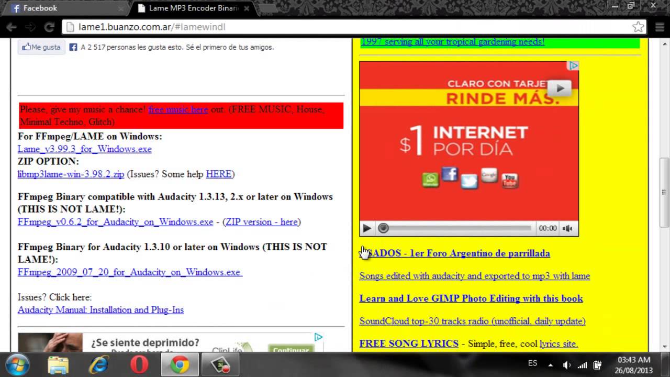The height and width of the screenshot is (377, 670).
Task: Play the video ad with the play control
Action: point(367,228)
